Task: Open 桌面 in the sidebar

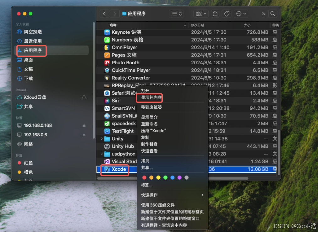Action: 28,60
